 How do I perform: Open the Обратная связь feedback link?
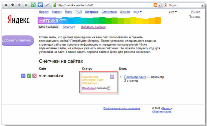(x=162, y=112)
